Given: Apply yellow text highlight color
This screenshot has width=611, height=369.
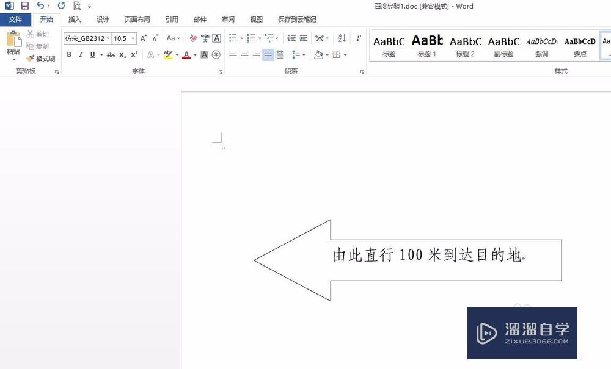Looking at the screenshot, I should click(x=169, y=55).
